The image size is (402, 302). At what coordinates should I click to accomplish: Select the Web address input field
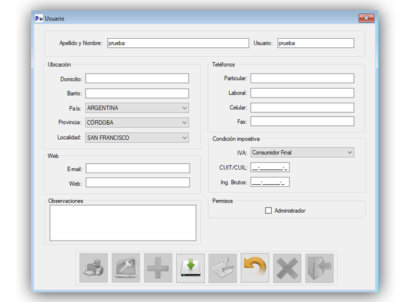138,182
